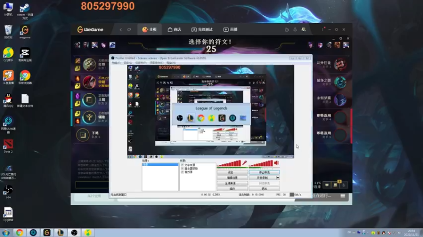Open the Steam desktop shortcut

click(x=25, y=11)
